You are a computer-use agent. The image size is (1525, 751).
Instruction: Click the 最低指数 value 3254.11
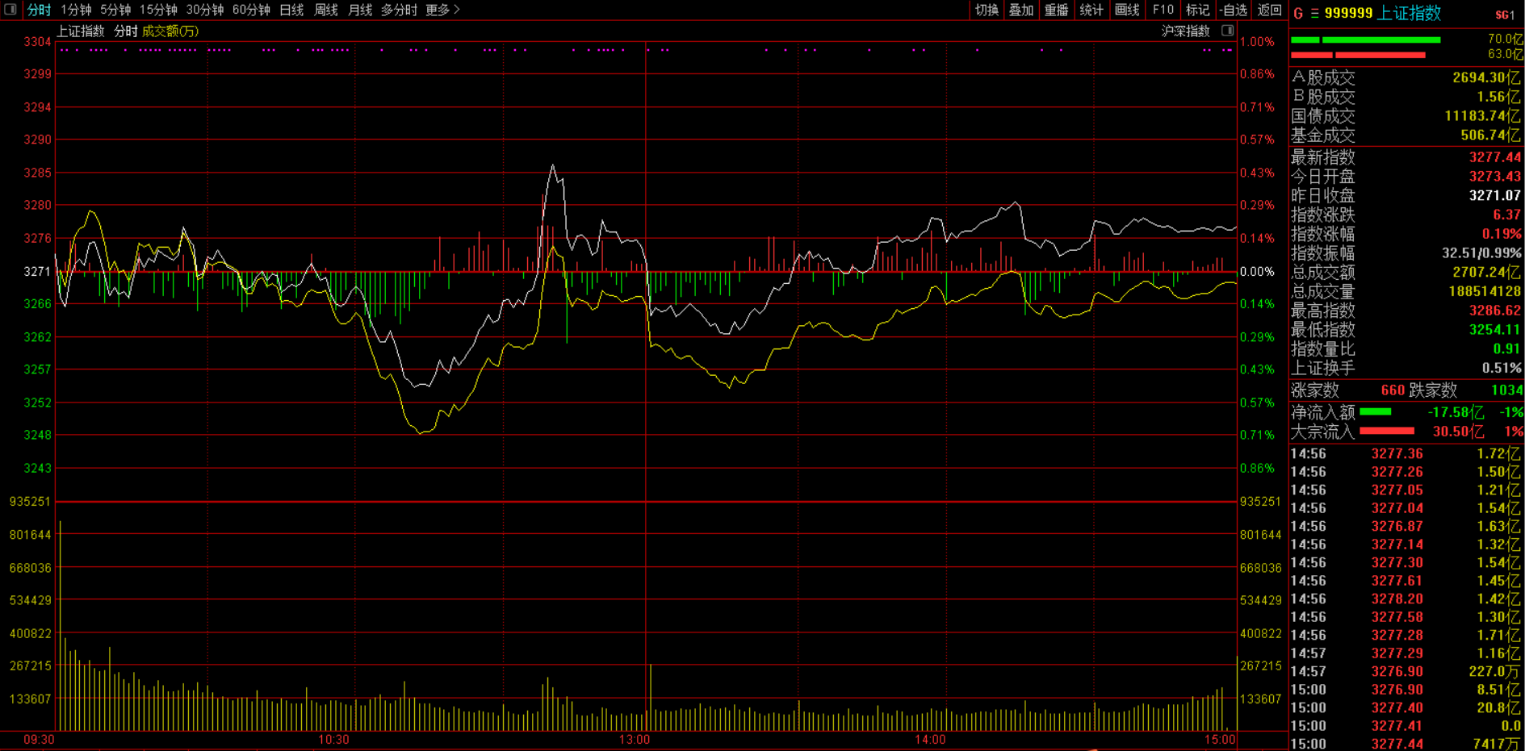pyautogui.click(x=1495, y=330)
